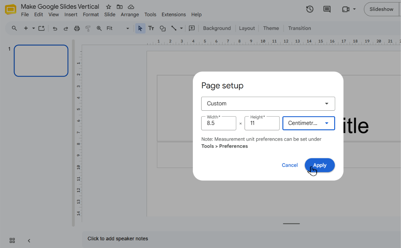401x248 pixels.
Task: Start the Slideshow
Action: point(381,9)
